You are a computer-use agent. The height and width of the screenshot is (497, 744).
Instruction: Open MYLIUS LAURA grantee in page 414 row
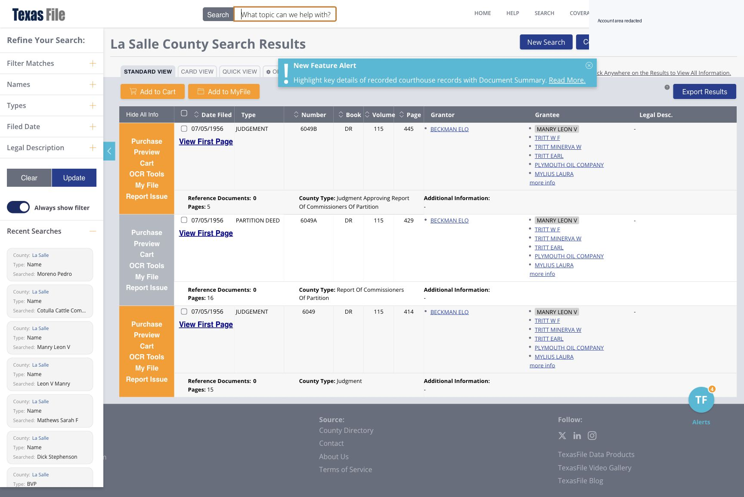click(554, 357)
